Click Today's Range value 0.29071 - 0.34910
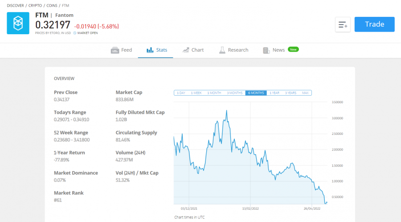 click(x=71, y=120)
